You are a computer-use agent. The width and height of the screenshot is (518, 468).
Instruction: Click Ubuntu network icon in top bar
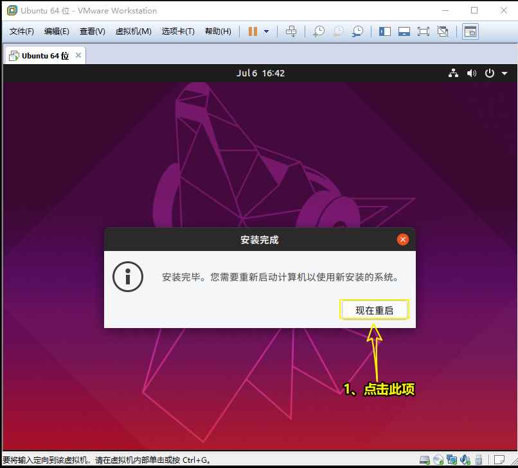point(454,73)
